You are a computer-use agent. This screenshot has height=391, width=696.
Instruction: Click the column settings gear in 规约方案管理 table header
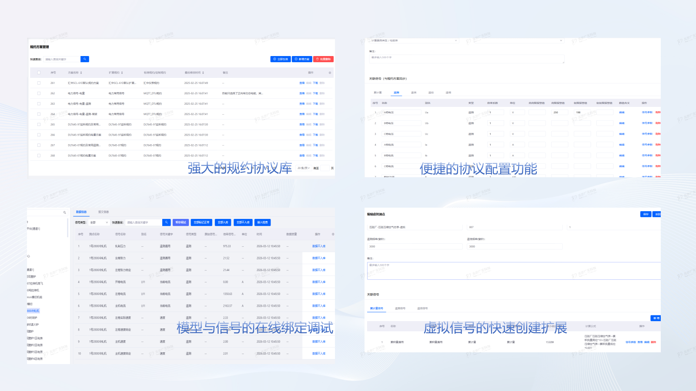point(330,73)
